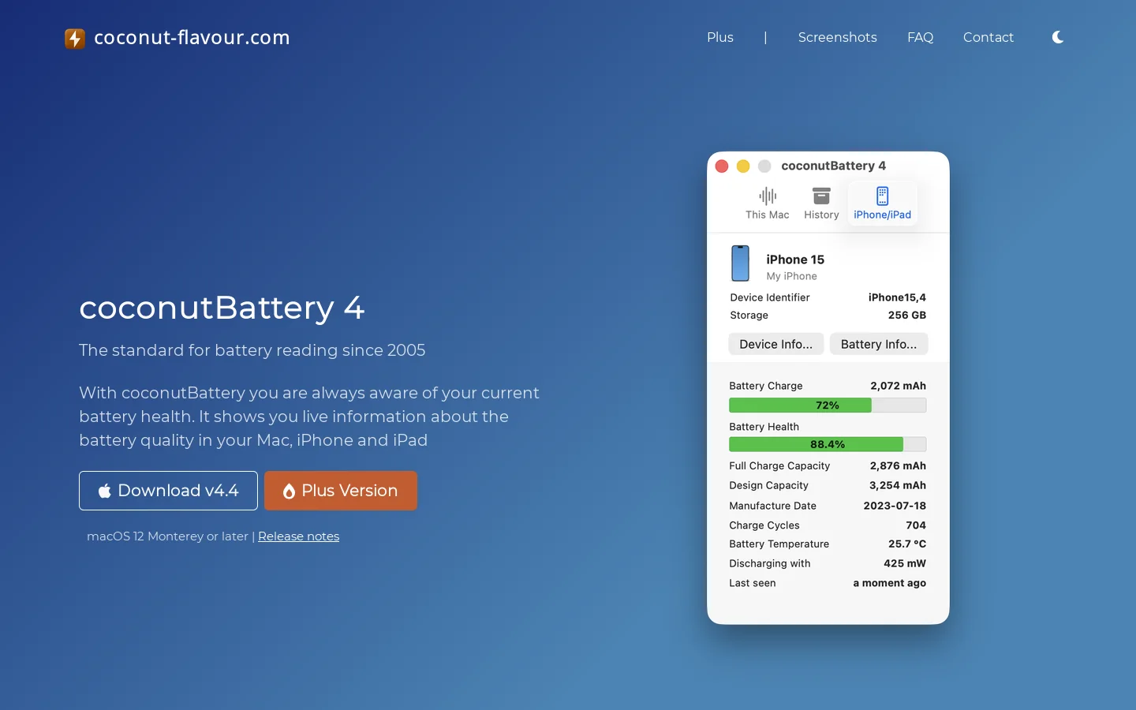The width and height of the screenshot is (1136, 710).
Task: Click the 72% battery charge bar
Action: point(828,405)
